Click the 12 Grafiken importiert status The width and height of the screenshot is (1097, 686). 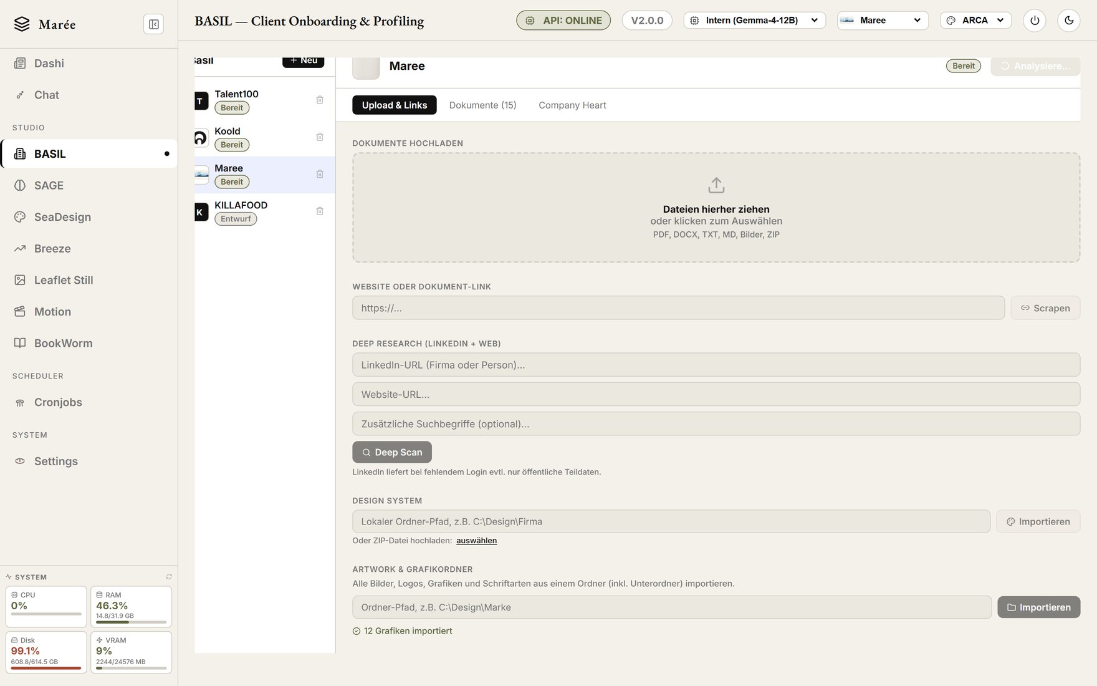[x=403, y=631]
